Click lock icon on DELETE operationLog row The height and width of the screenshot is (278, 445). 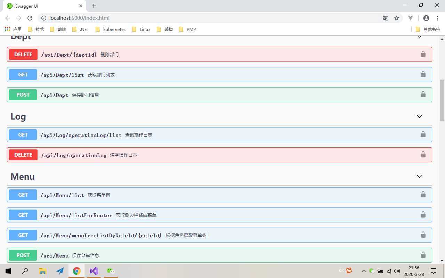coord(423,154)
